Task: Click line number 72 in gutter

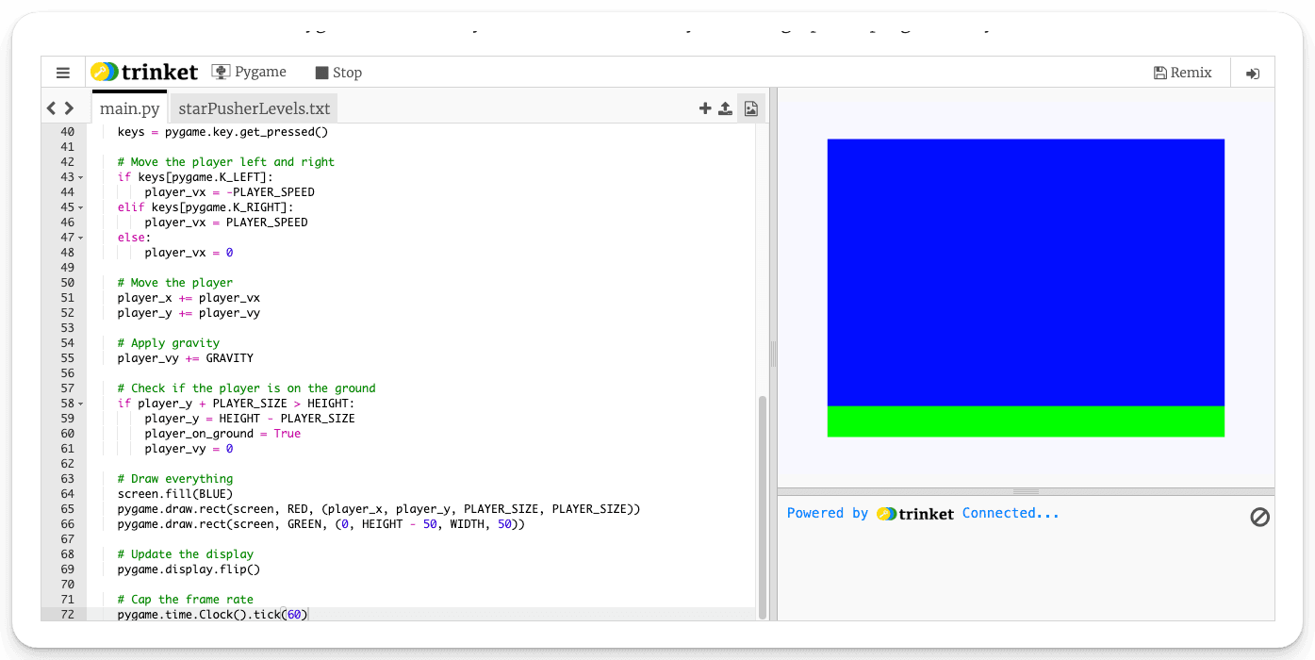Action: pyautogui.click(x=67, y=615)
